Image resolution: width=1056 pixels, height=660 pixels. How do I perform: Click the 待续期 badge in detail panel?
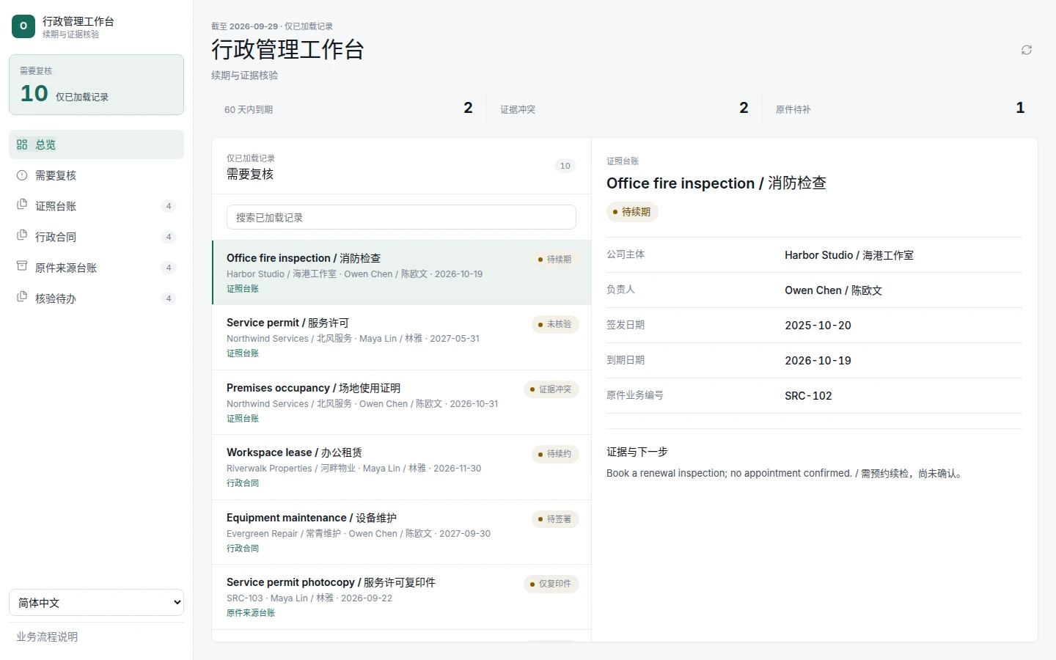(x=632, y=212)
